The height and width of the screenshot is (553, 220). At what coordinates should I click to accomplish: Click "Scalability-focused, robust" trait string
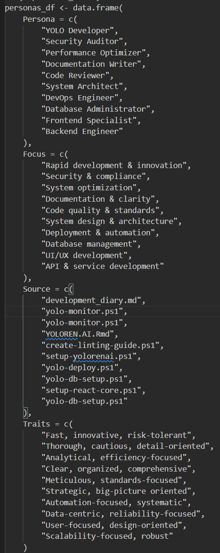(107, 536)
